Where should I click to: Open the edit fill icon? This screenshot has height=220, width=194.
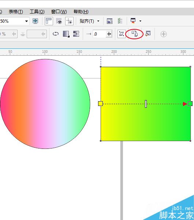pyautogui.click(x=148, y=34)
